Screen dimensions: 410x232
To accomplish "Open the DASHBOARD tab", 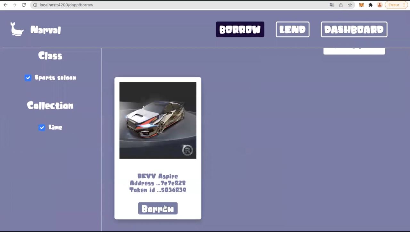I will [354, 29].
